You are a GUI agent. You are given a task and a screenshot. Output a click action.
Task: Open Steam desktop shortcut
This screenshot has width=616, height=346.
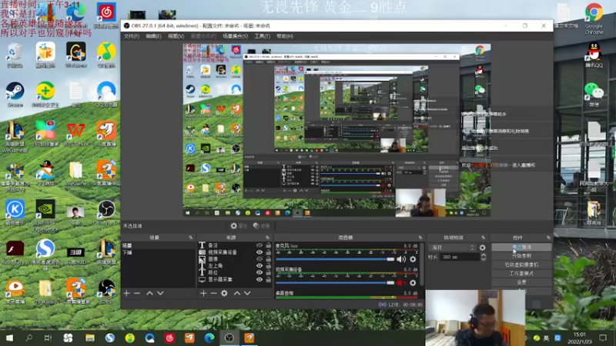[15, 94]
